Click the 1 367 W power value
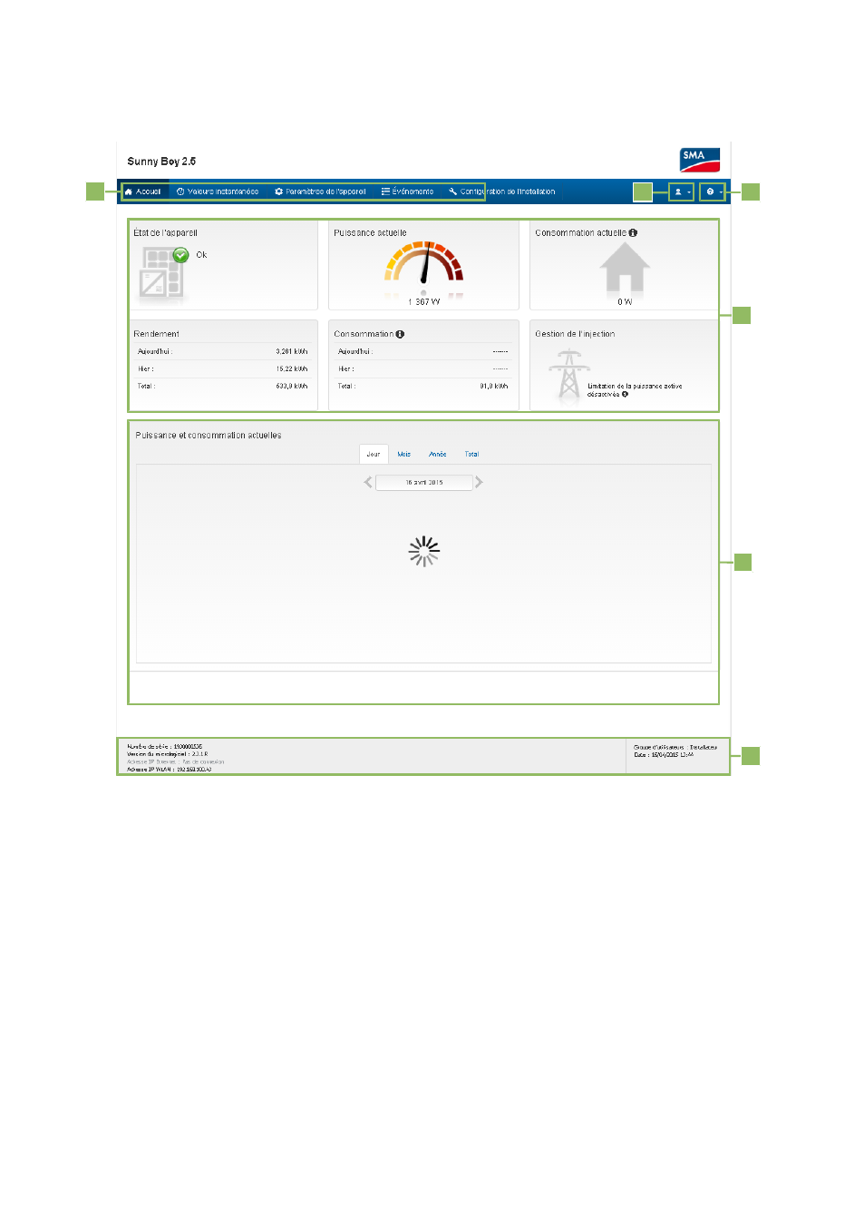Screen dimensions: 864x1227 (423, 301)
